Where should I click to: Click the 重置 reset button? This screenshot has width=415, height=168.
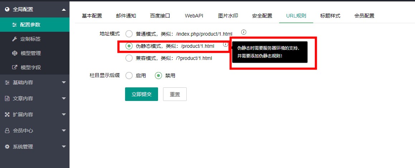click(x=175, y=94)
